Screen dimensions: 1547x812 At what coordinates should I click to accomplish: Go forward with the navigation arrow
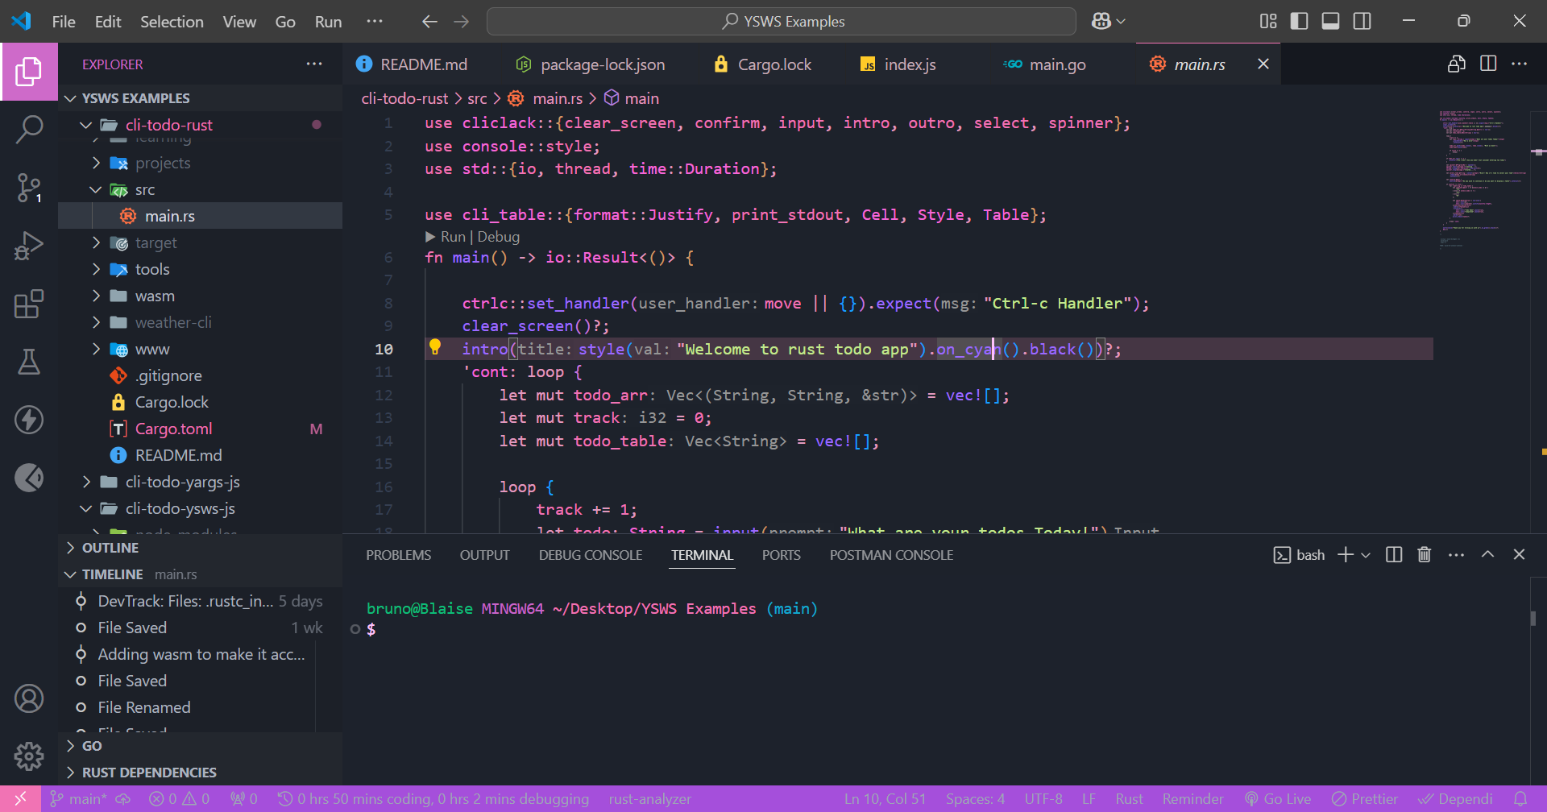pyautogui.click(x=462, y=21)
